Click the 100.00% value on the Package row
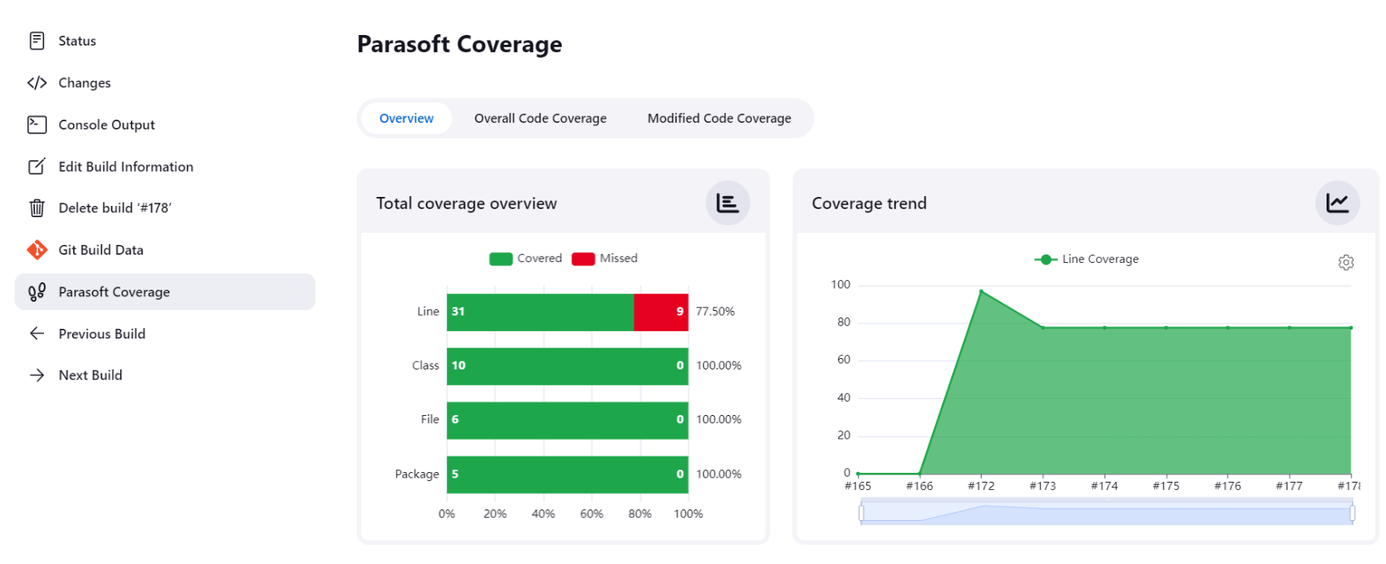 (719, 474)
